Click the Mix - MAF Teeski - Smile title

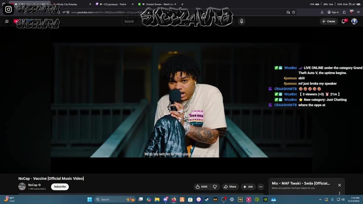[301, 183]
